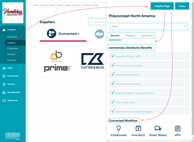
Task: Click the Inventory box icon
Action: [x=138, y=128]
